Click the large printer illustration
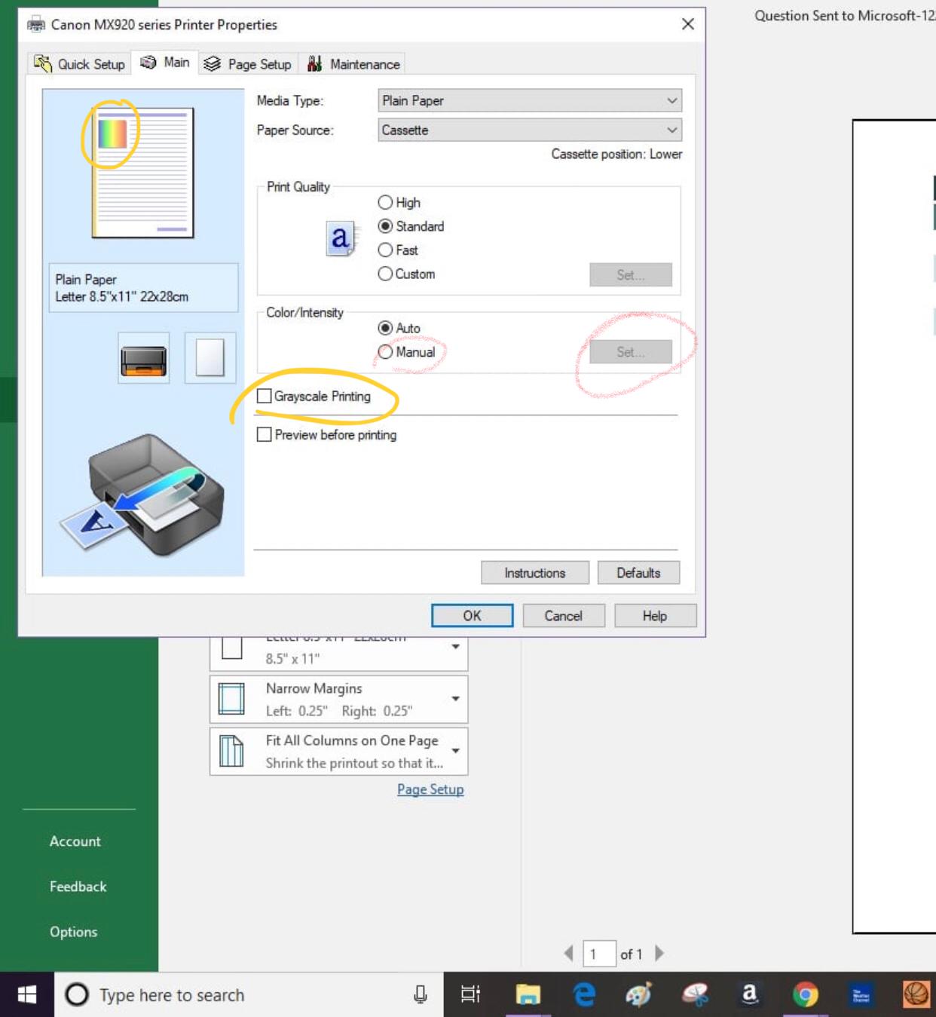936x1017 pixels. click(x=143, y=495)
